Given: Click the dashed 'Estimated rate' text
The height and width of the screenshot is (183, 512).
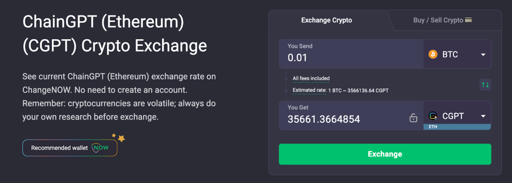Looking at the screenshot, I should point(309,90).
